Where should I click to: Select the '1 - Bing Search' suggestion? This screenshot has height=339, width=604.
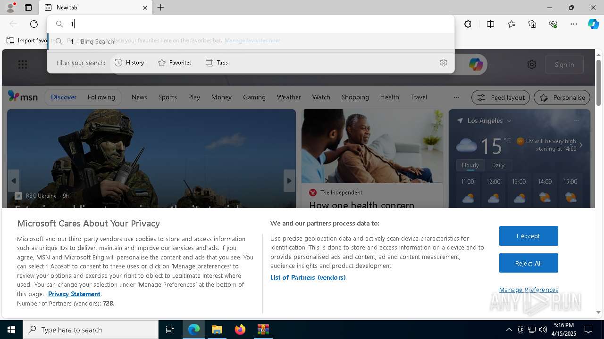coord(251,41)
